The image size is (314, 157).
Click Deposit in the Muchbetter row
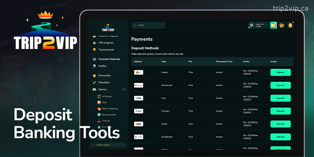(280, 137)
